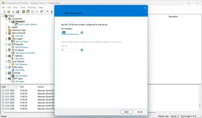Select the SNMP Agent tree item
Image resolution: width=202 pixels, height=118 pixels.
click(17, 79)
